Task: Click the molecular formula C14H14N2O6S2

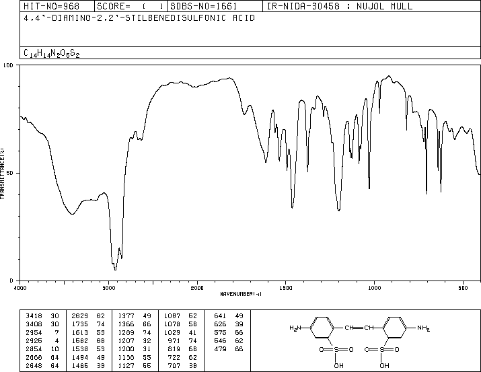Action: (52, 53)
